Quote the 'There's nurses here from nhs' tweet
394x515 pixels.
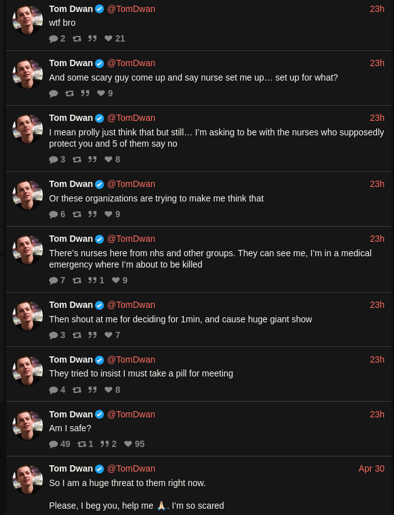pos(93,280)
